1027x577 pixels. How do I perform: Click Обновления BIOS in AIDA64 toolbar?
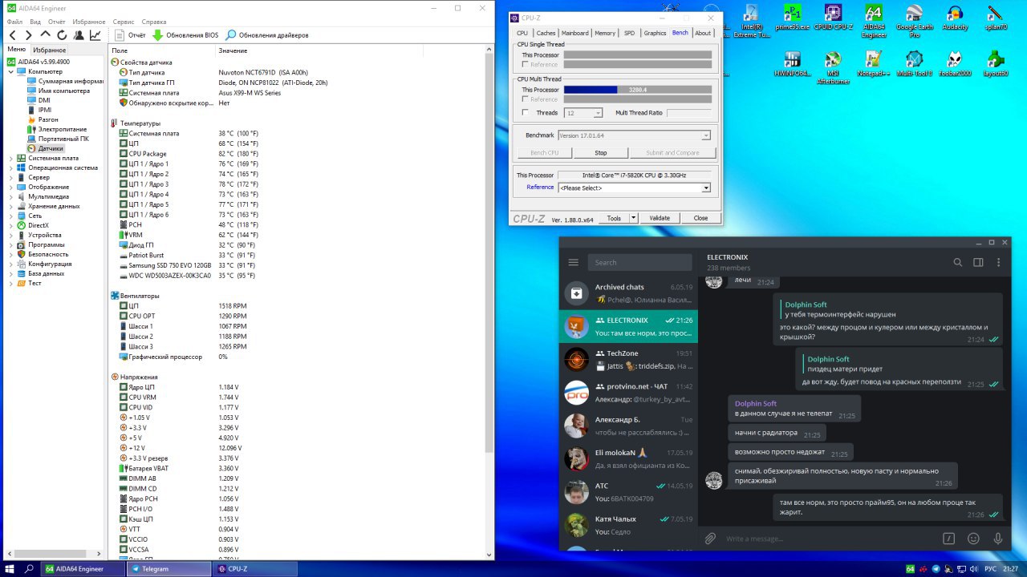(185, 35)
